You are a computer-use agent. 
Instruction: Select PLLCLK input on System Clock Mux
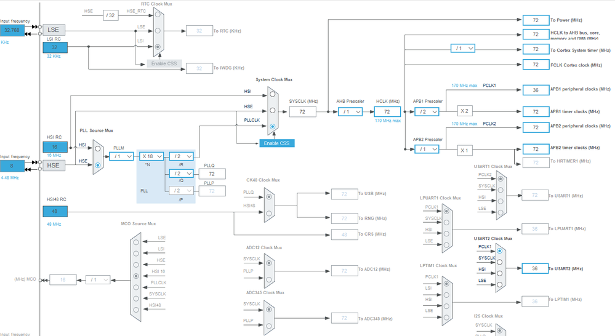[x=272, y=126]
